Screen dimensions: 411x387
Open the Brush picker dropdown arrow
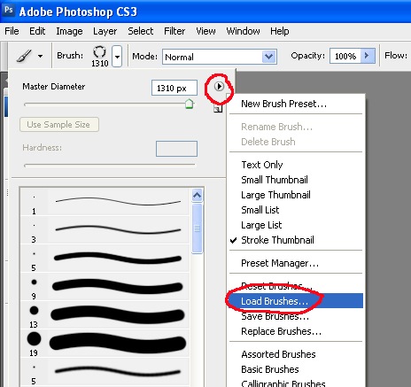click(118, 56)
